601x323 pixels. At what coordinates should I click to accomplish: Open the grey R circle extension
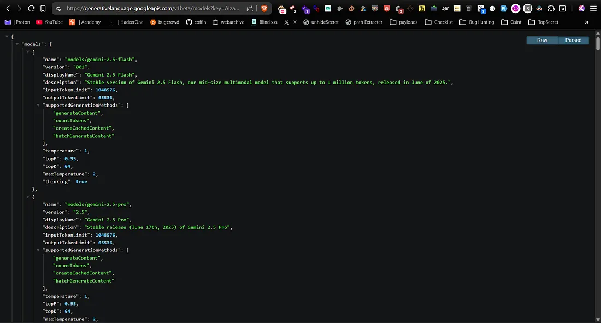click(527, 8)
